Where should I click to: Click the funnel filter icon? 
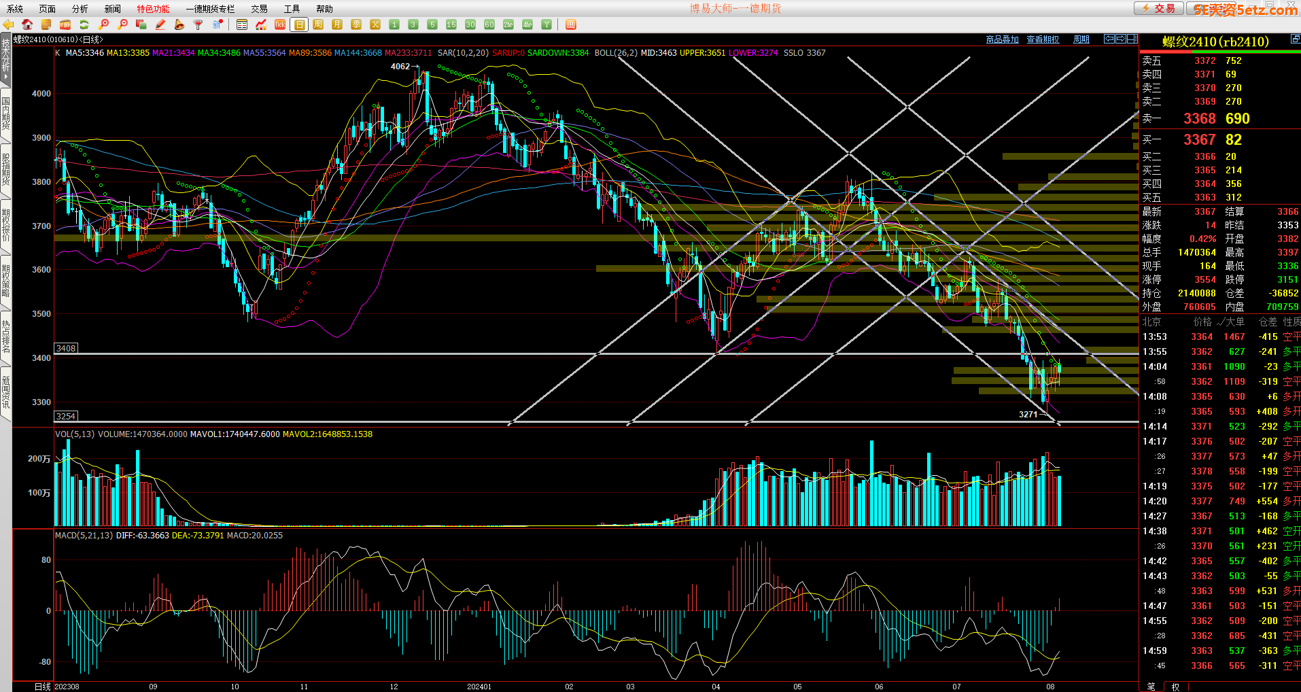tap(198, 24)
